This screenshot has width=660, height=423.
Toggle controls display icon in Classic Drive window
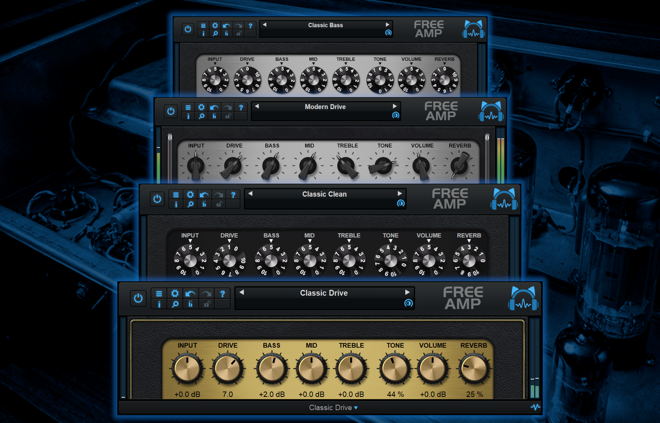tap(190, 304)
